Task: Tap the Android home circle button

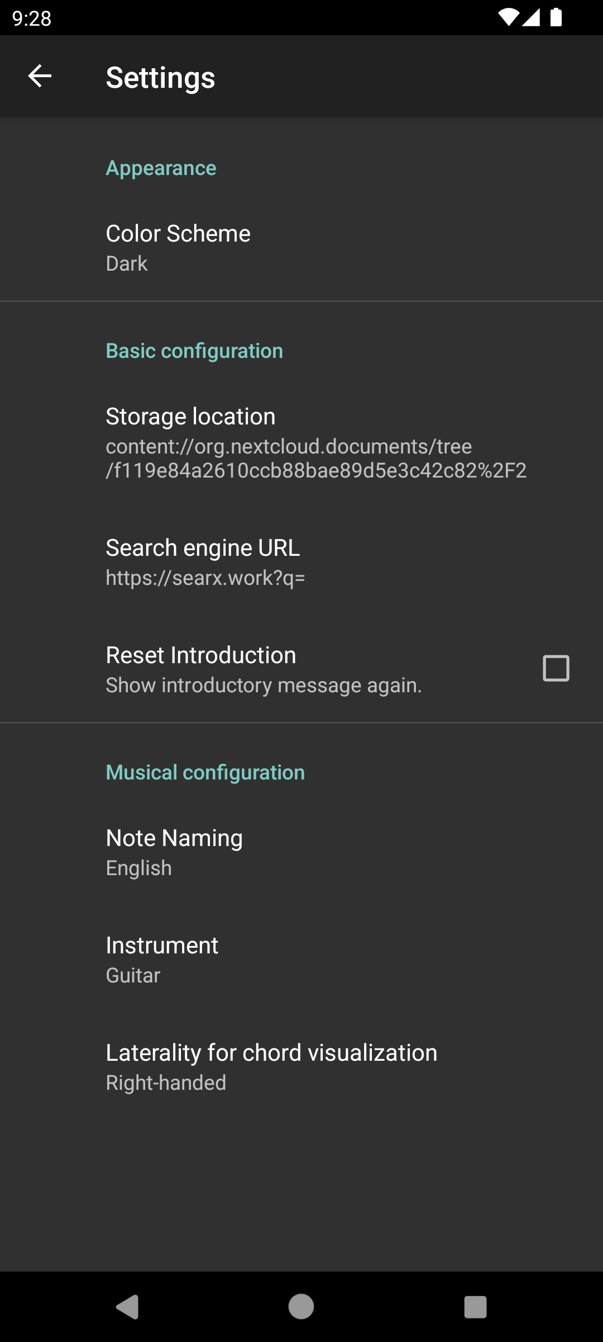Action: tap(301, 1307)
